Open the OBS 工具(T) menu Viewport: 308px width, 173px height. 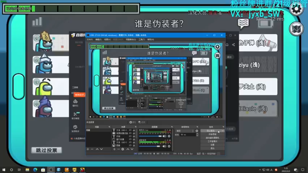coord(142,40)
